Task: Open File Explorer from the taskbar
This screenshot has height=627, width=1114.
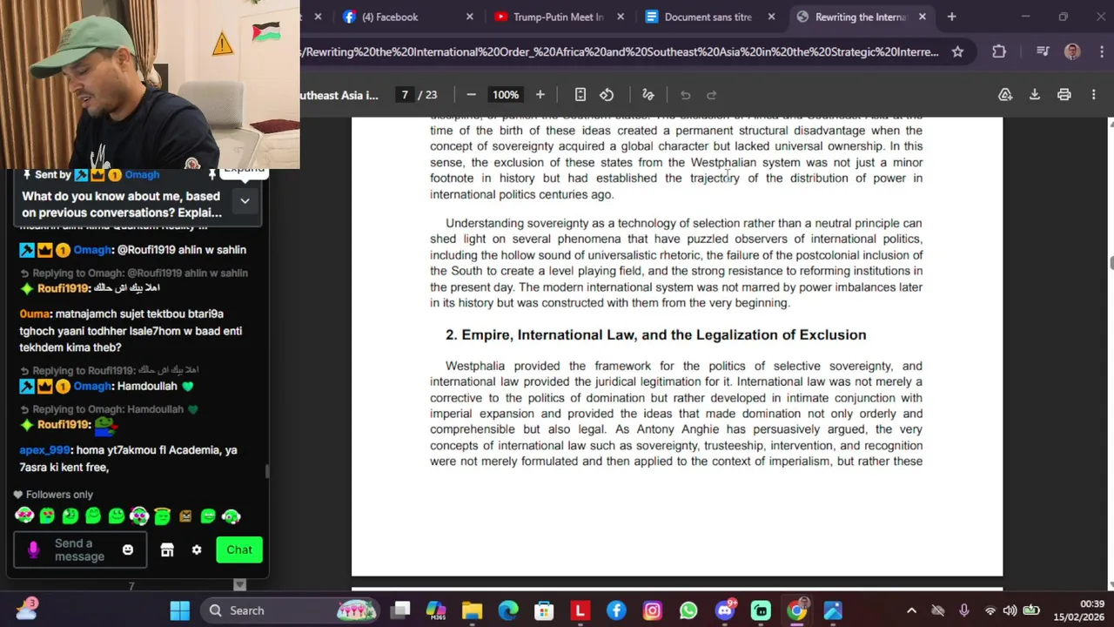Action: pyautogui.click(x=472, y=610)
